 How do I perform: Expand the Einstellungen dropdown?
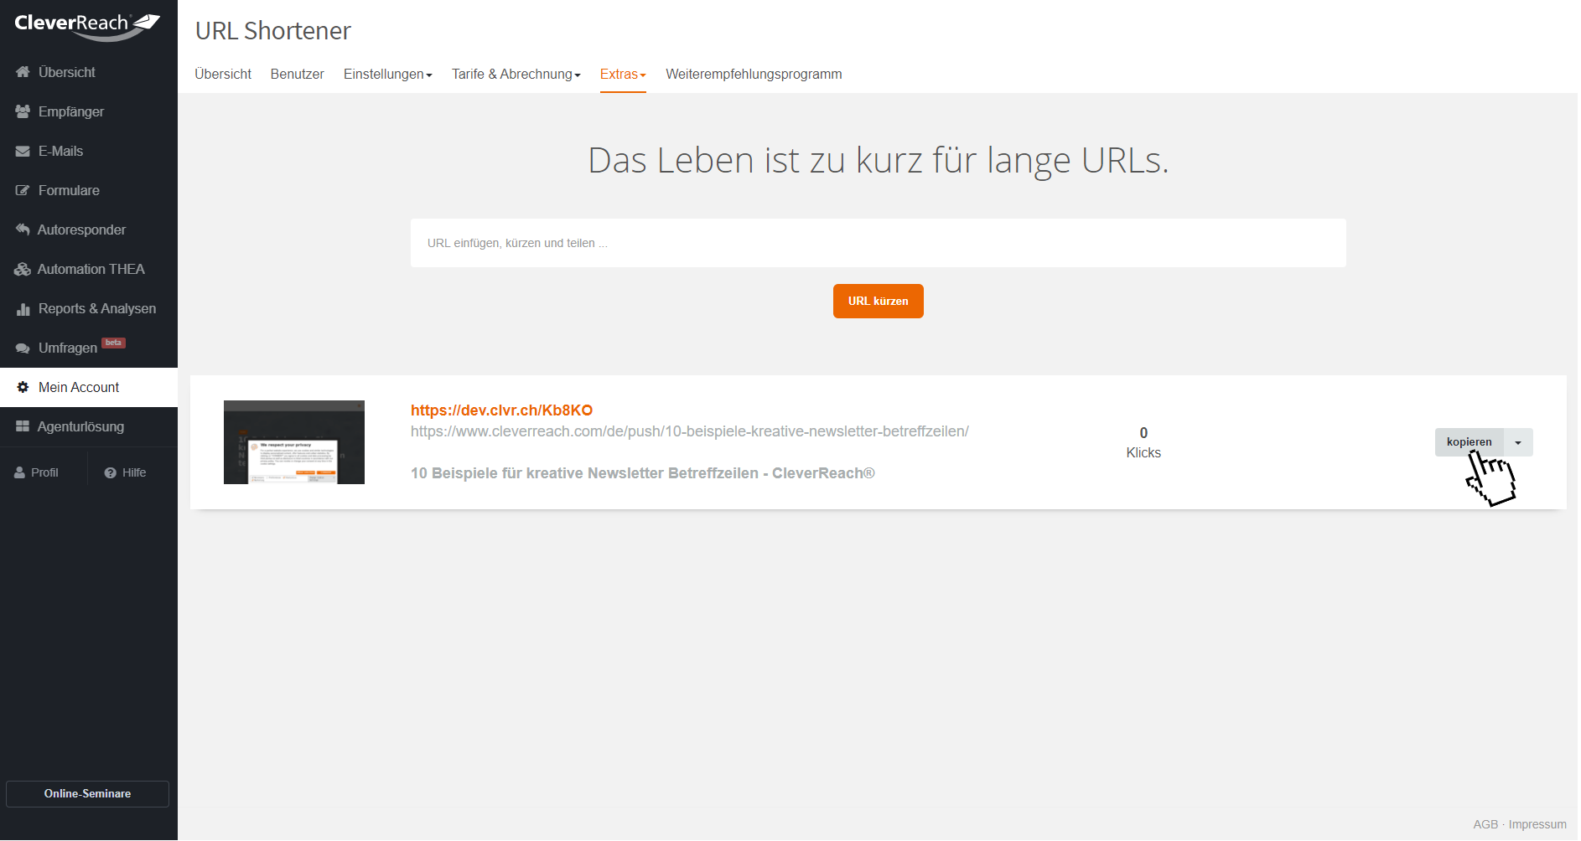pos(387,74)
